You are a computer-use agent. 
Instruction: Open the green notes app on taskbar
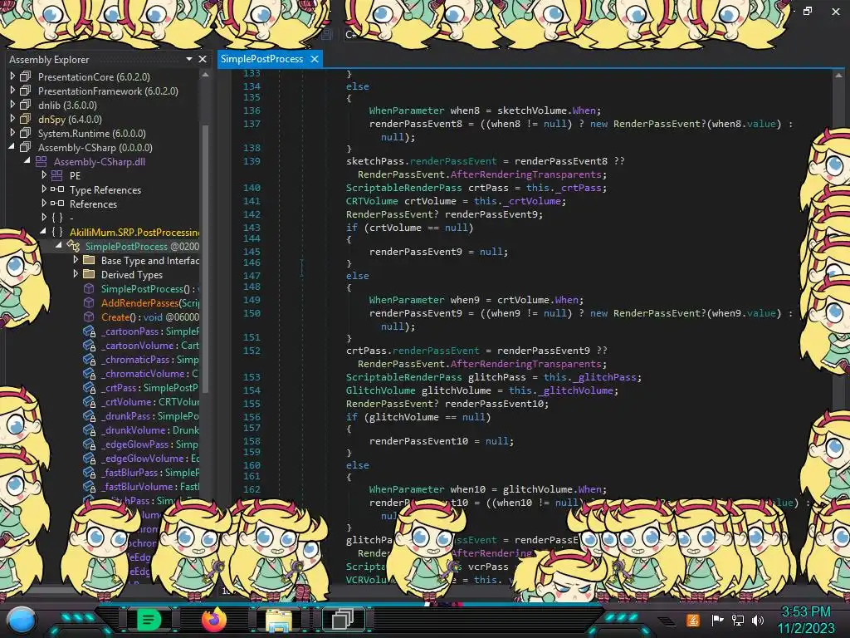tap(149, 620)
